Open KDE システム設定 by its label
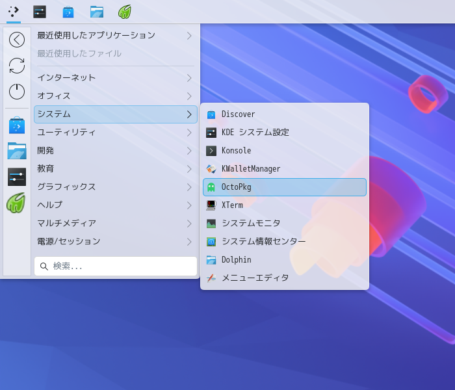 pyautogui.click(x=255, y=133)
